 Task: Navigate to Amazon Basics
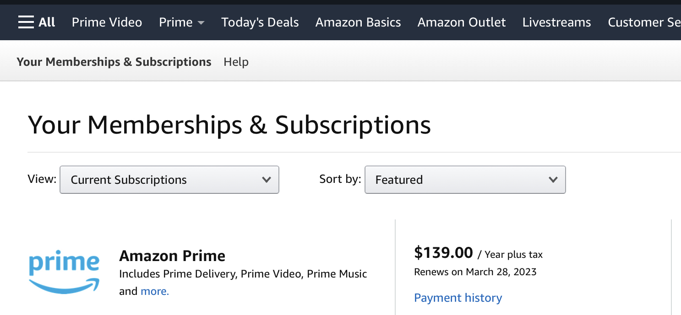tap(358, 22)
